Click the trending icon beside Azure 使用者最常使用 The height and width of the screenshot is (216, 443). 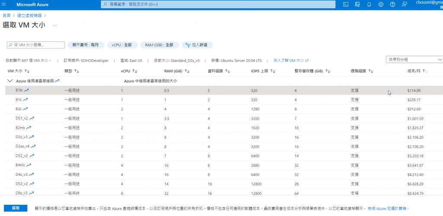click(57, 81)
